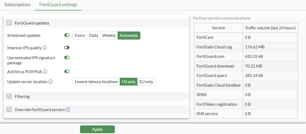Click info icon beside Override FortiGuard servers
This screenshot has height=134, width=306.
pos(68,110)
